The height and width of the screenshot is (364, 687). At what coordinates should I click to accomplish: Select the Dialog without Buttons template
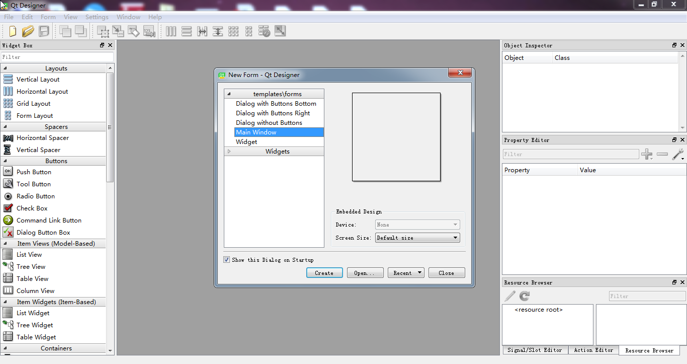269,123
